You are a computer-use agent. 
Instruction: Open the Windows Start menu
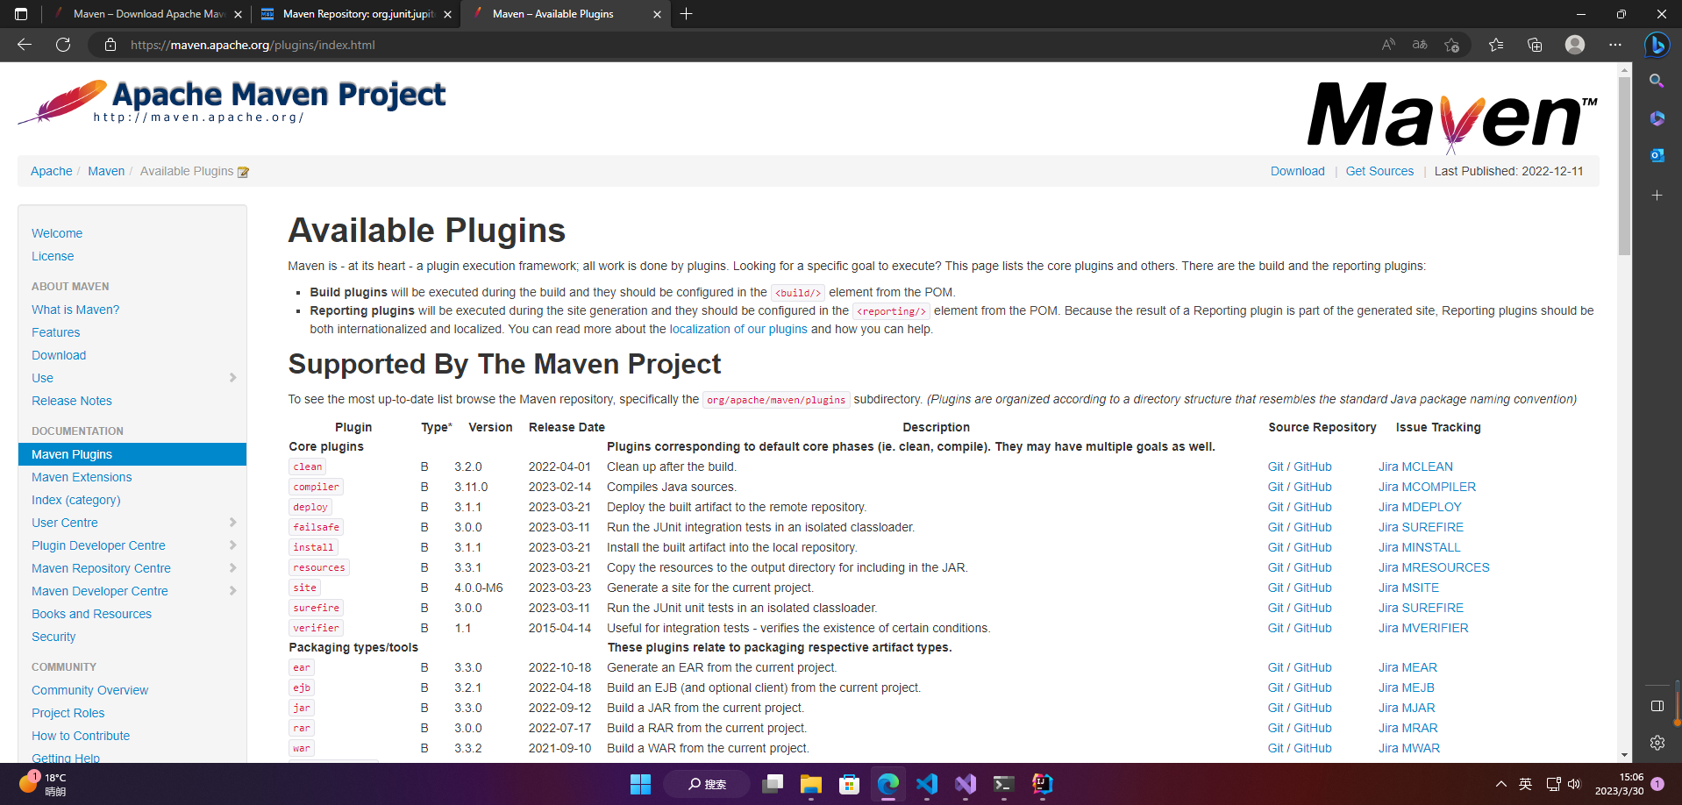pyautogui.click(x=640, y=784)
